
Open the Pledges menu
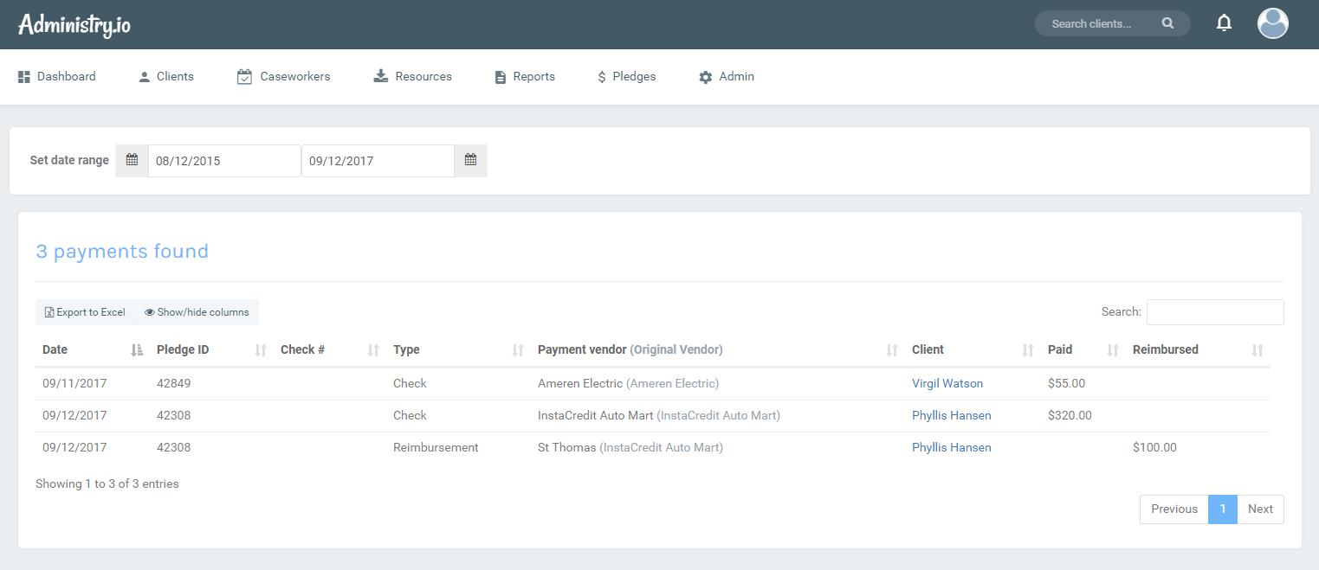(x=626, y=76)
